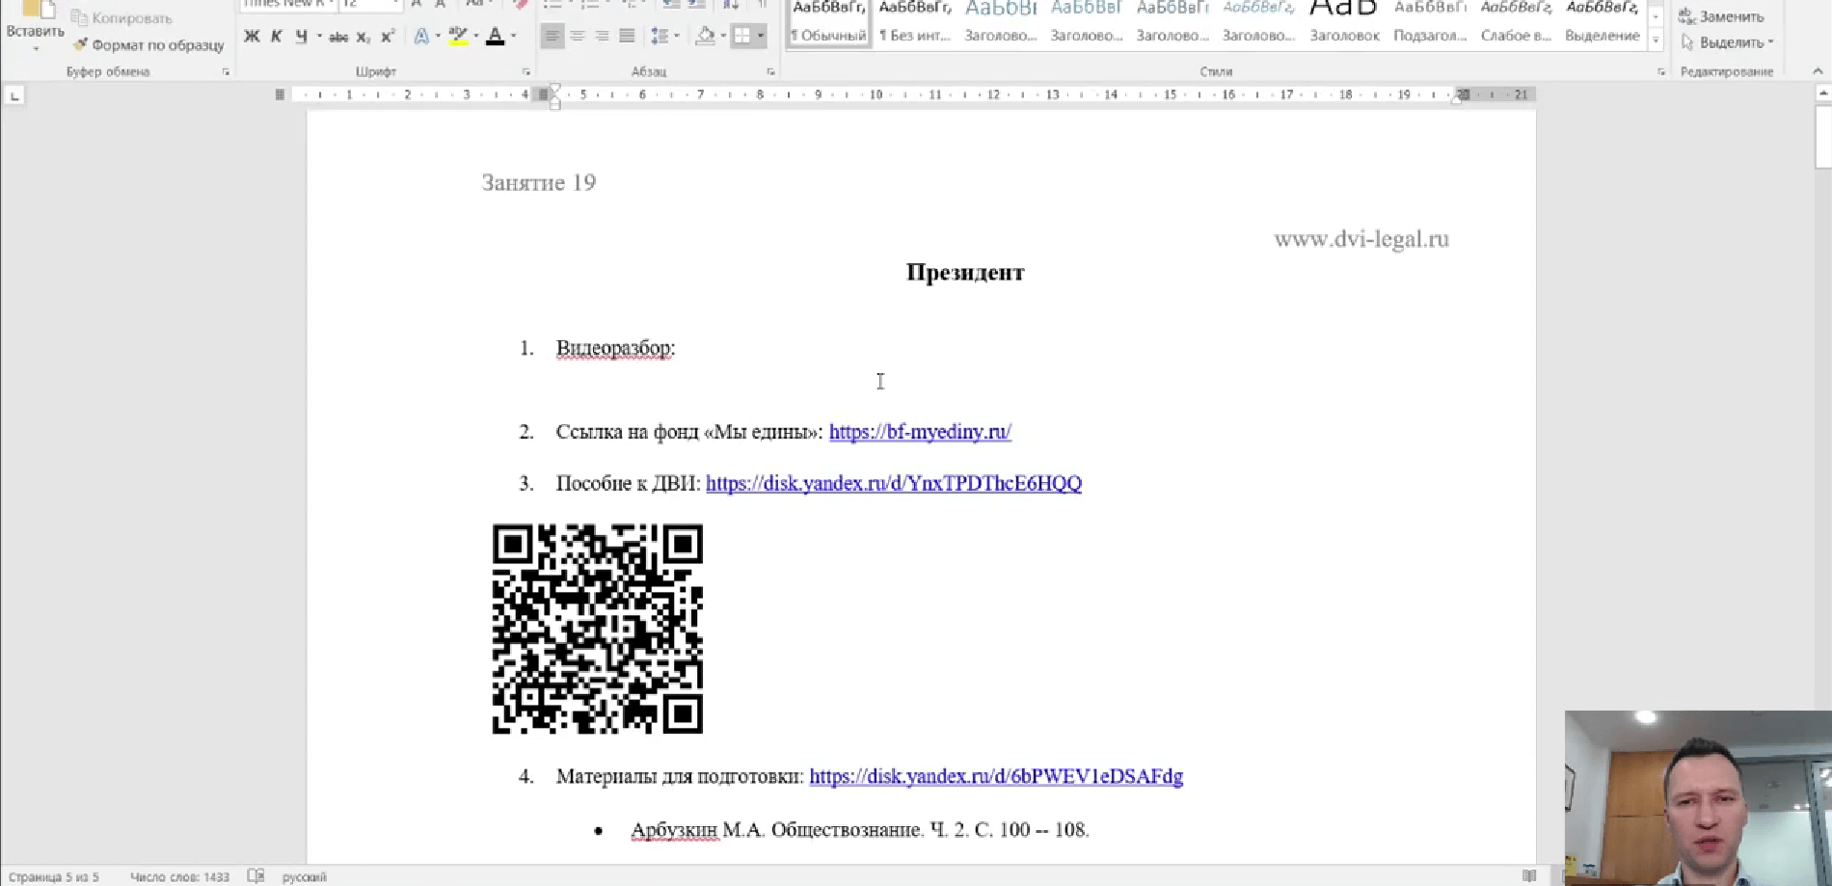Align text to the right

coord(602,37)
